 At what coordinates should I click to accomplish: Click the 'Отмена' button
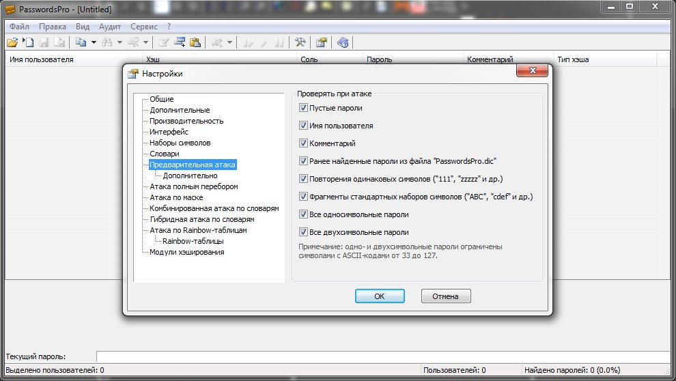click(446, 296)
